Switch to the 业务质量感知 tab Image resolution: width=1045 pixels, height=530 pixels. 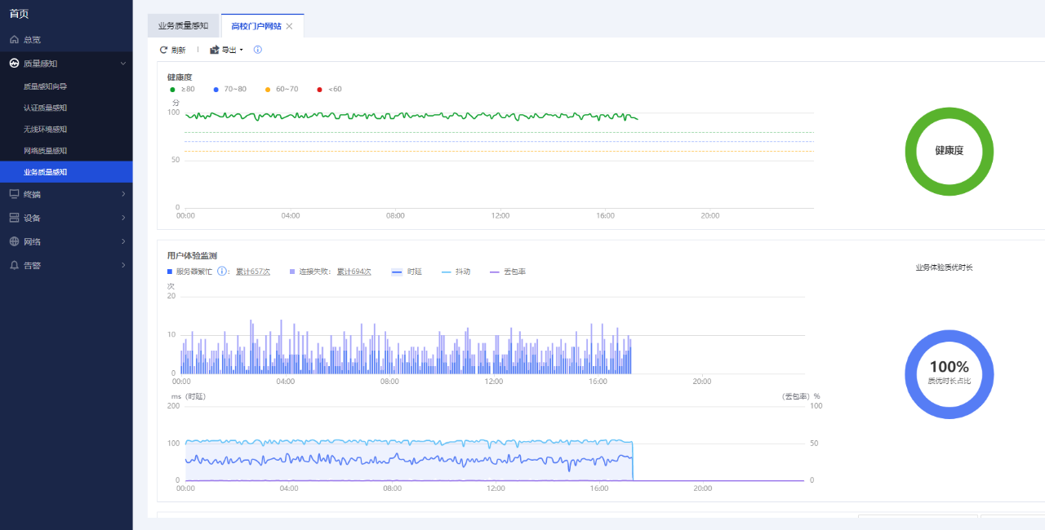point(183,25)
